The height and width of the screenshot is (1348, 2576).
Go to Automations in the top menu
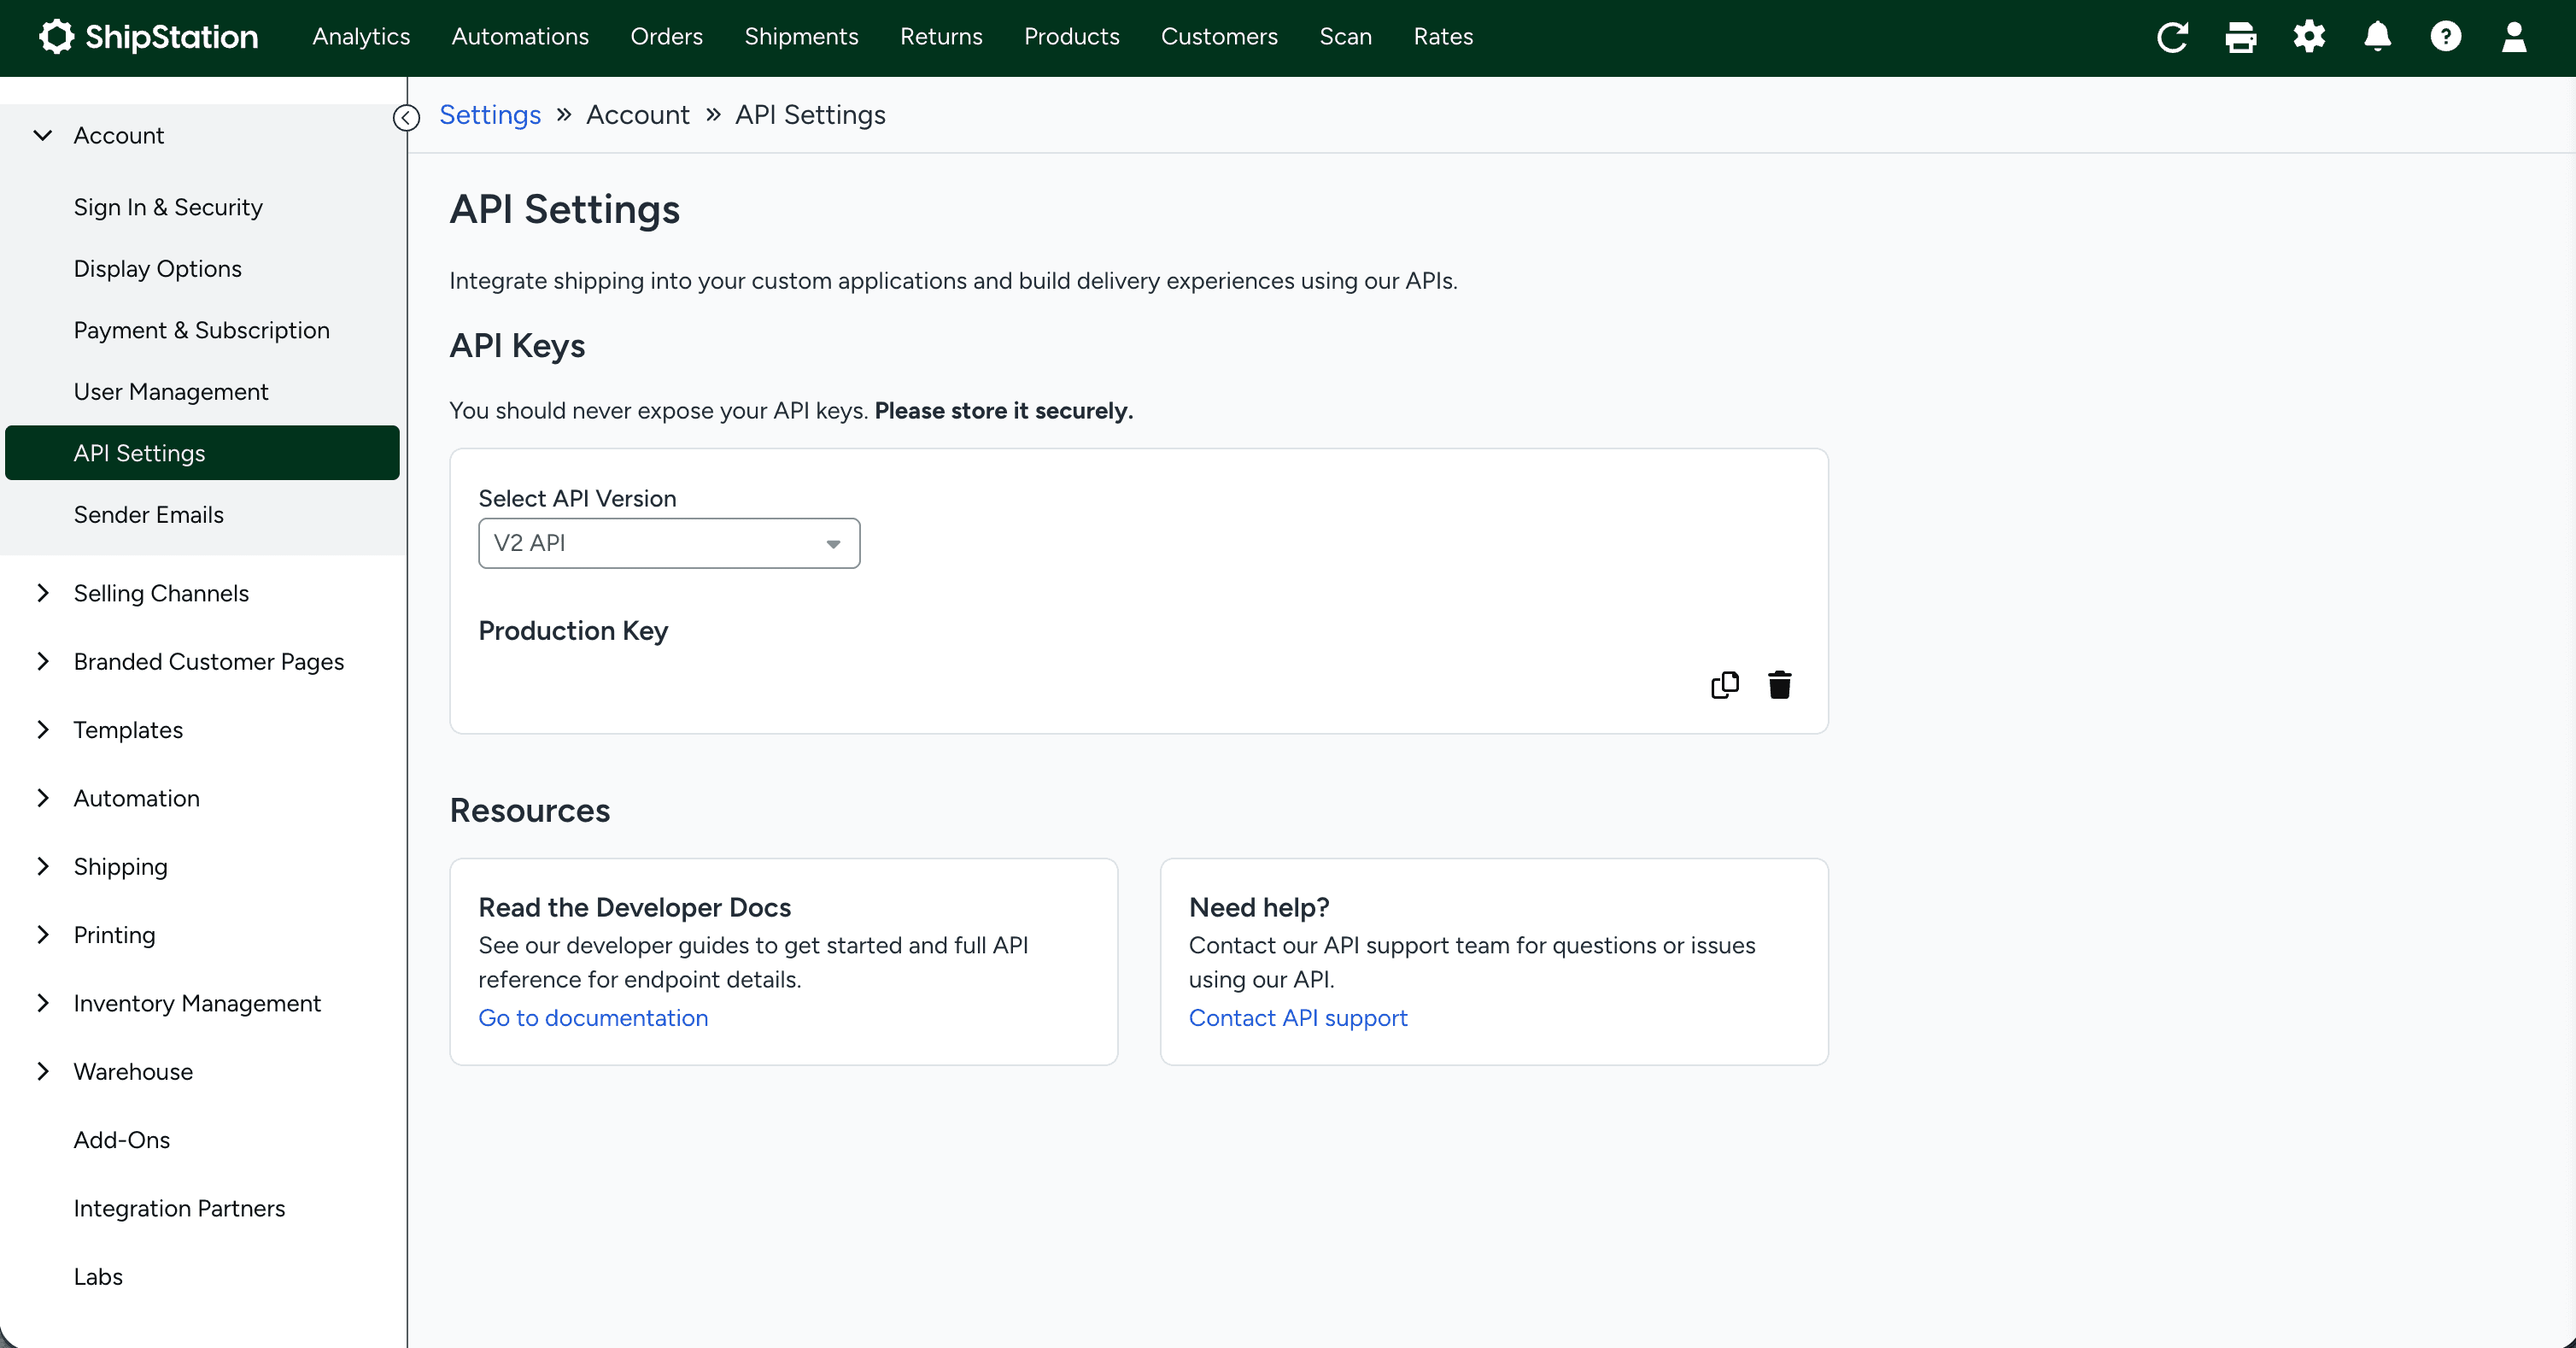(x=520, y=37)
